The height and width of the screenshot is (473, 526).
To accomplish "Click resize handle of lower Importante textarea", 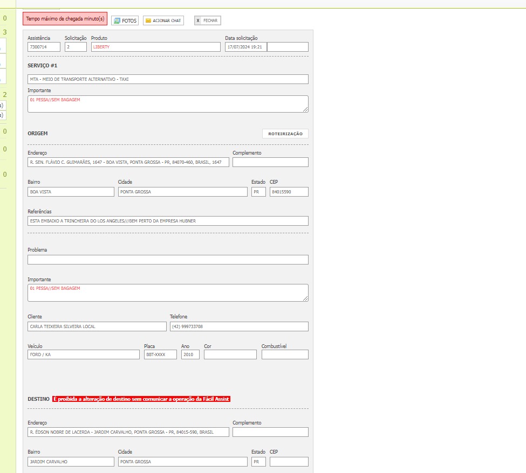I will 306,298.
